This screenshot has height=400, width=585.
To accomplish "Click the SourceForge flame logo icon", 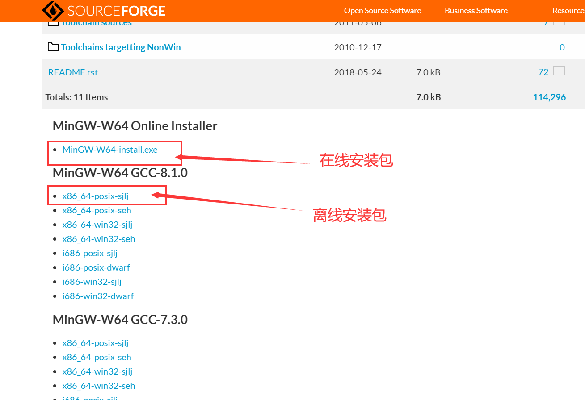I will click(52, 10).
